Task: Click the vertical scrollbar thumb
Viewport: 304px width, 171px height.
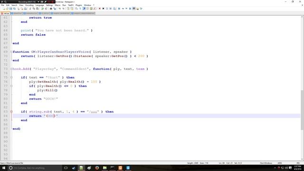Action: pos(302,110)
